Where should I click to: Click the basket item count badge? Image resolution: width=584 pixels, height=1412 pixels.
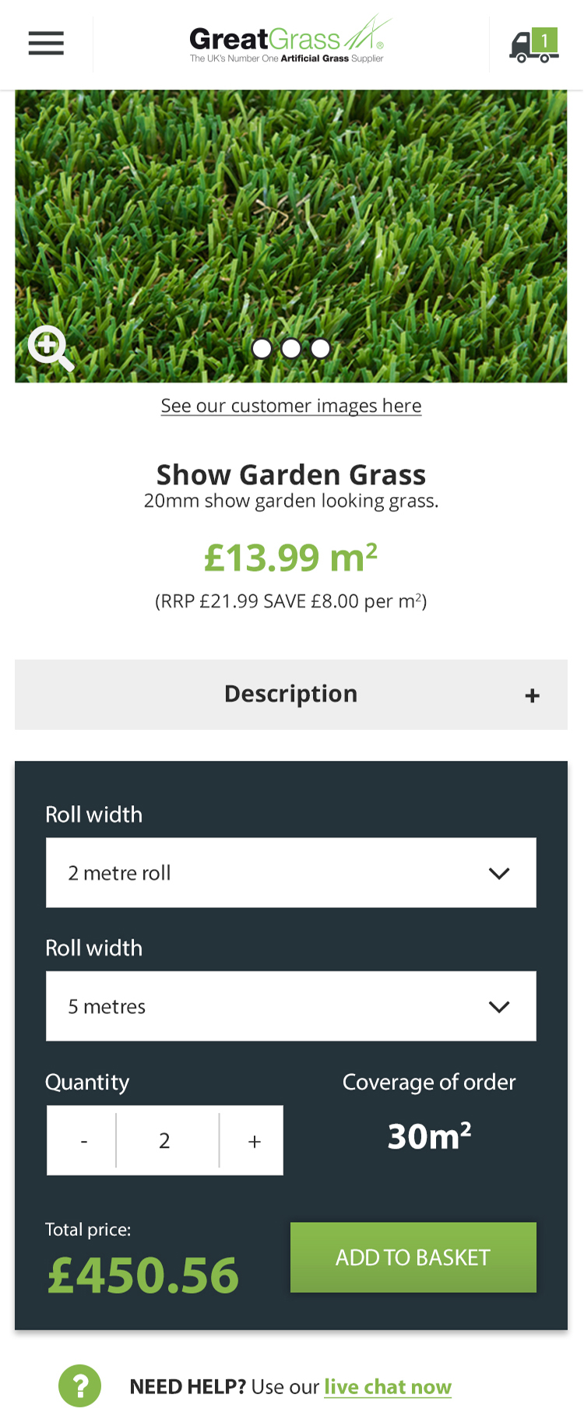(x=545, y=40)
